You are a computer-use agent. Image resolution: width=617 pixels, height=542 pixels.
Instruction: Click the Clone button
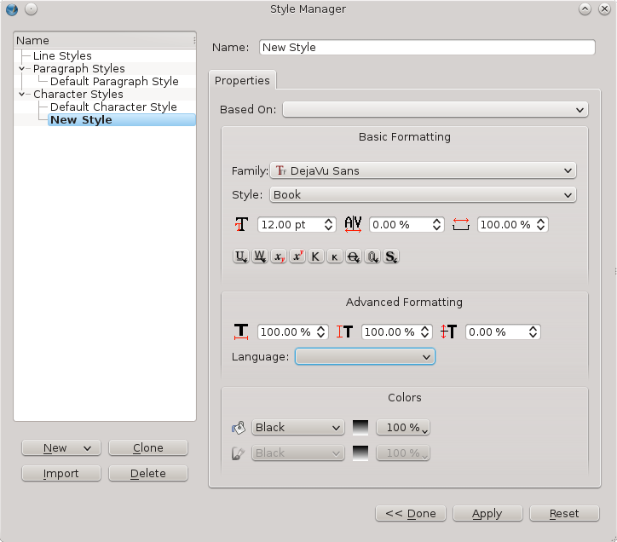(x=147, y=448)
